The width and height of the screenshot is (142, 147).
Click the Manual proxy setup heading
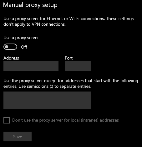[x=30, y=5]
